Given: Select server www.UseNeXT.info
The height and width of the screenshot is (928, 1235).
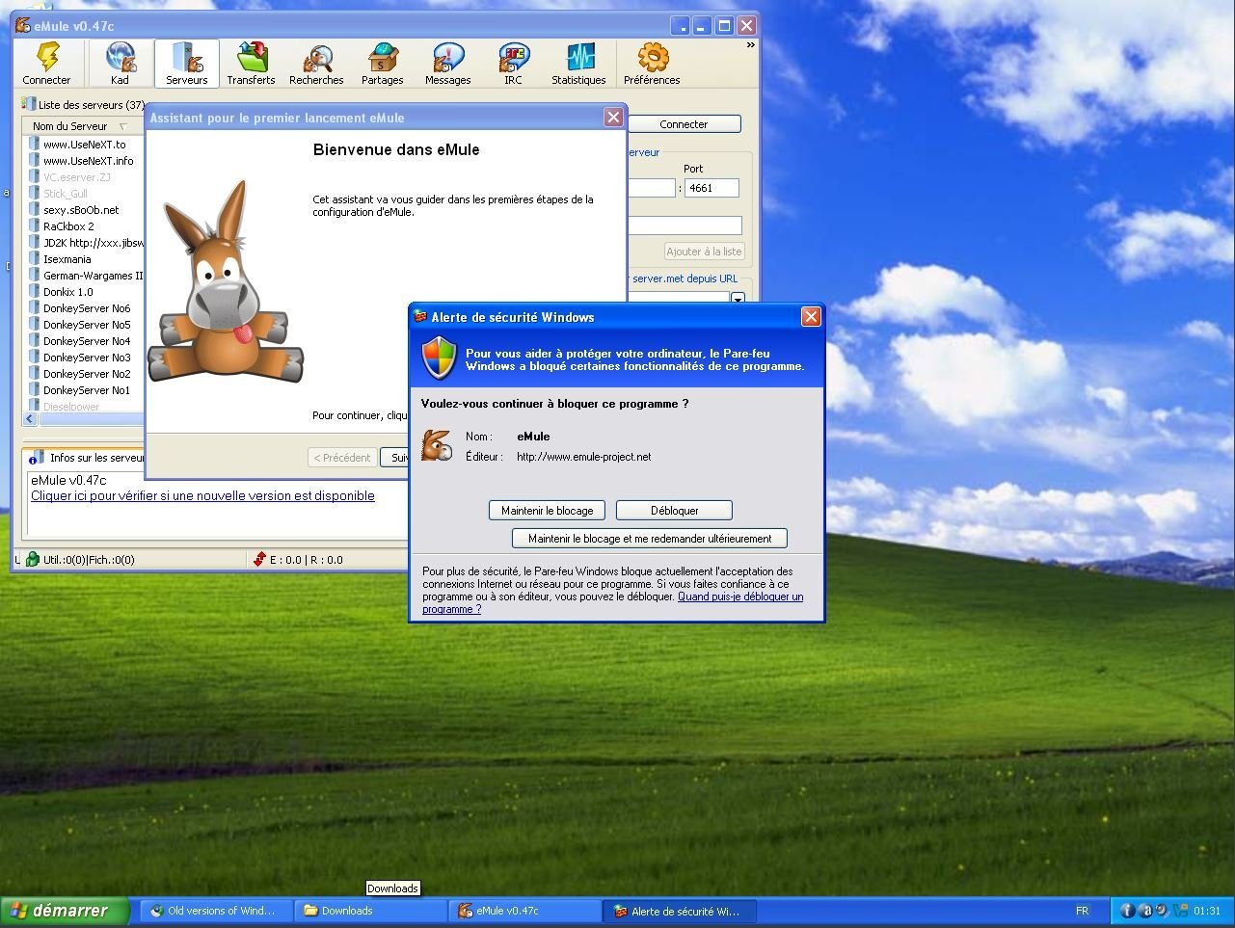Looking at the screenshot, I should pyautogui.click(x=88, y=161).
